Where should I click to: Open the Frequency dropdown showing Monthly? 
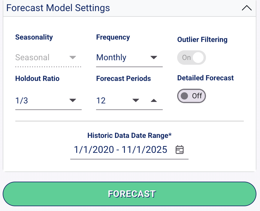(129, 58)
